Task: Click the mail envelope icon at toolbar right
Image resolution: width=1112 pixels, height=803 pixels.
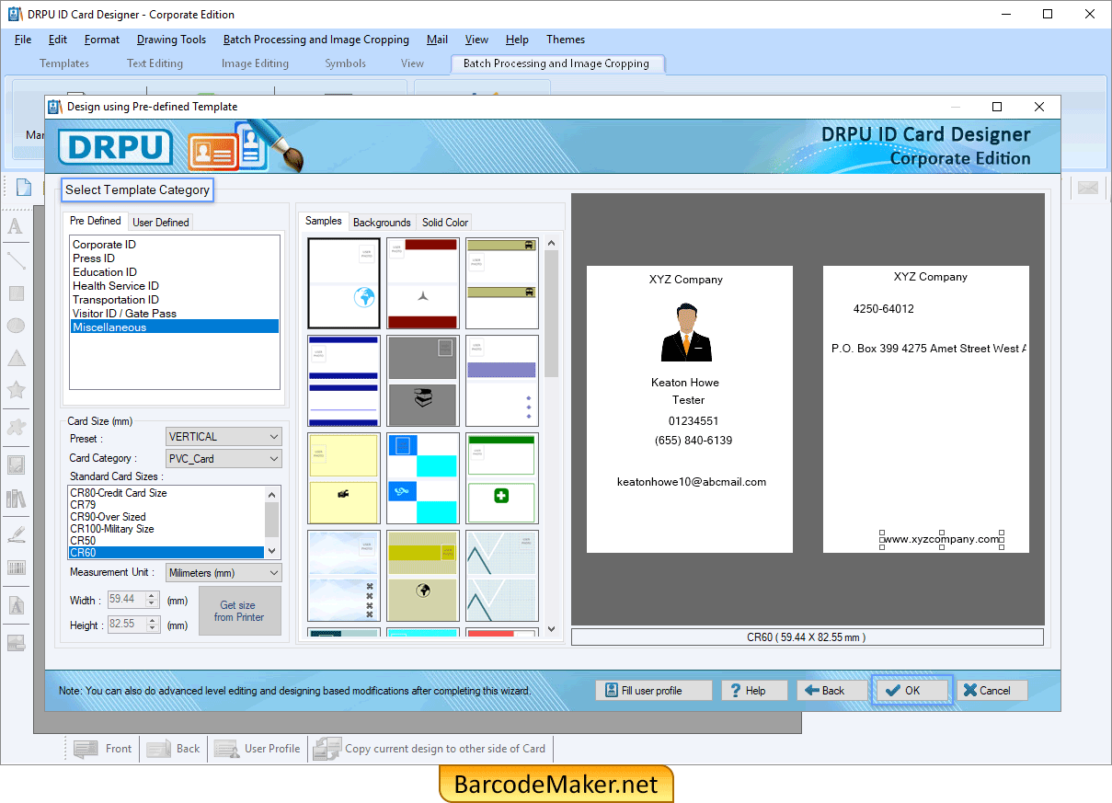Action: [x=1088, y=188]
